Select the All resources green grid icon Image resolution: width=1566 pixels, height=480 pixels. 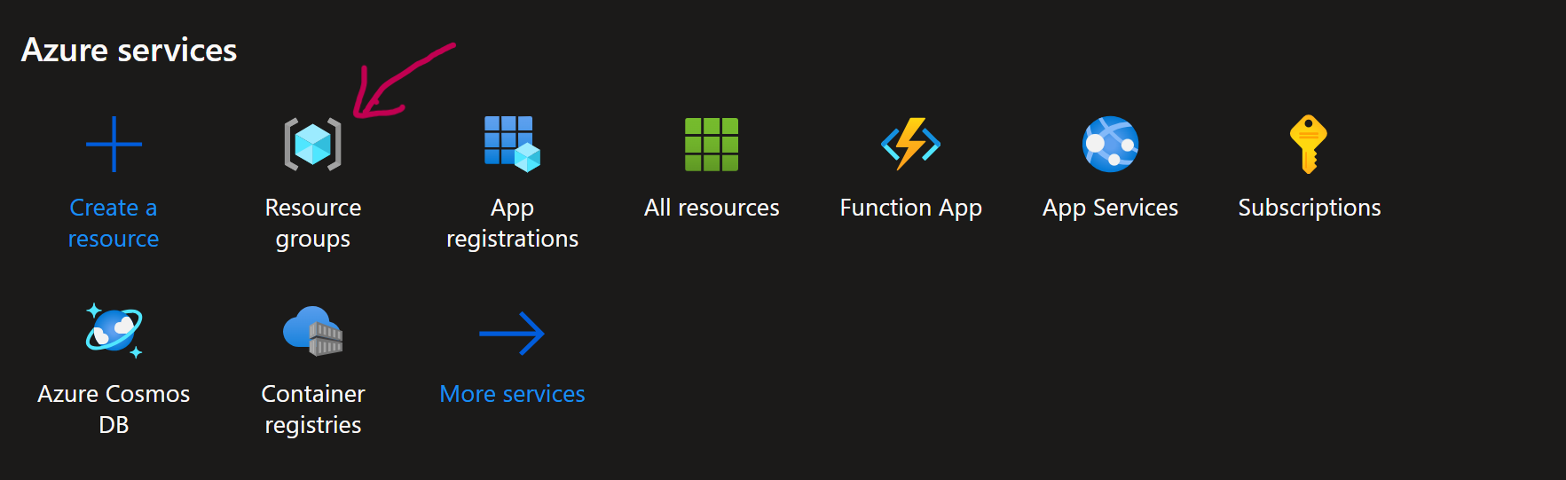(x=712, y=144)
